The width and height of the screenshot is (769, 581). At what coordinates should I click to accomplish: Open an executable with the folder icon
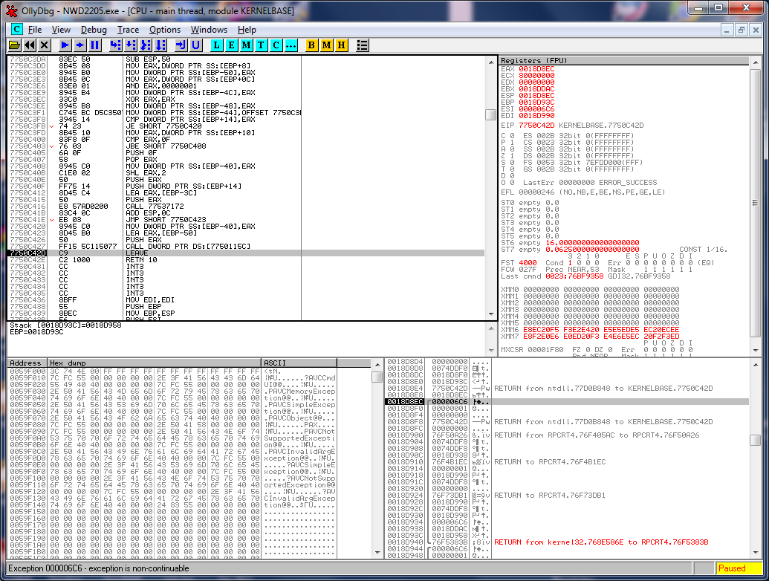15,45
